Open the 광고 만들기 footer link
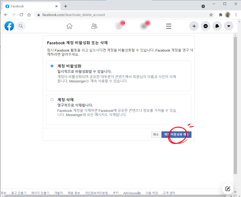Viewport: 241px width, 197px height. point(19,193)
